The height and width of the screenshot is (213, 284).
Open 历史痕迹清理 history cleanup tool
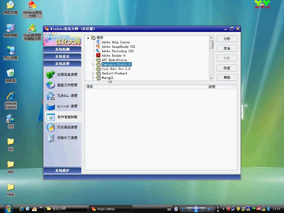62,127
